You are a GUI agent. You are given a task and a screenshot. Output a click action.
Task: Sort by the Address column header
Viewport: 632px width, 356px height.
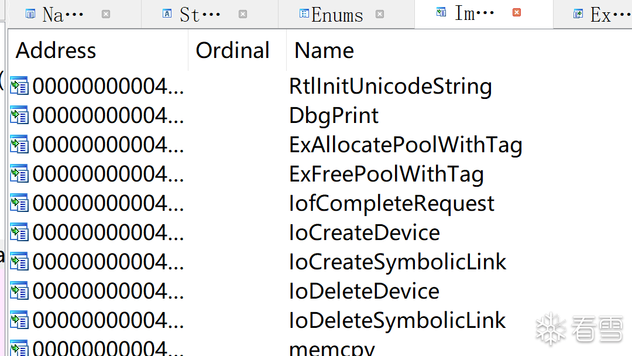coord(98,50)
